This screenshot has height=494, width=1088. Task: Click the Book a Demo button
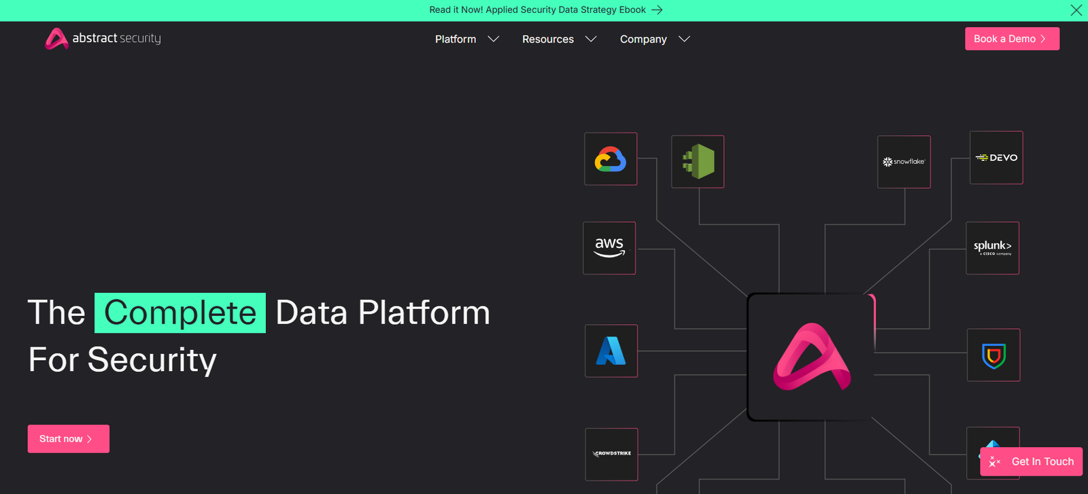[x=1012, y=39]
